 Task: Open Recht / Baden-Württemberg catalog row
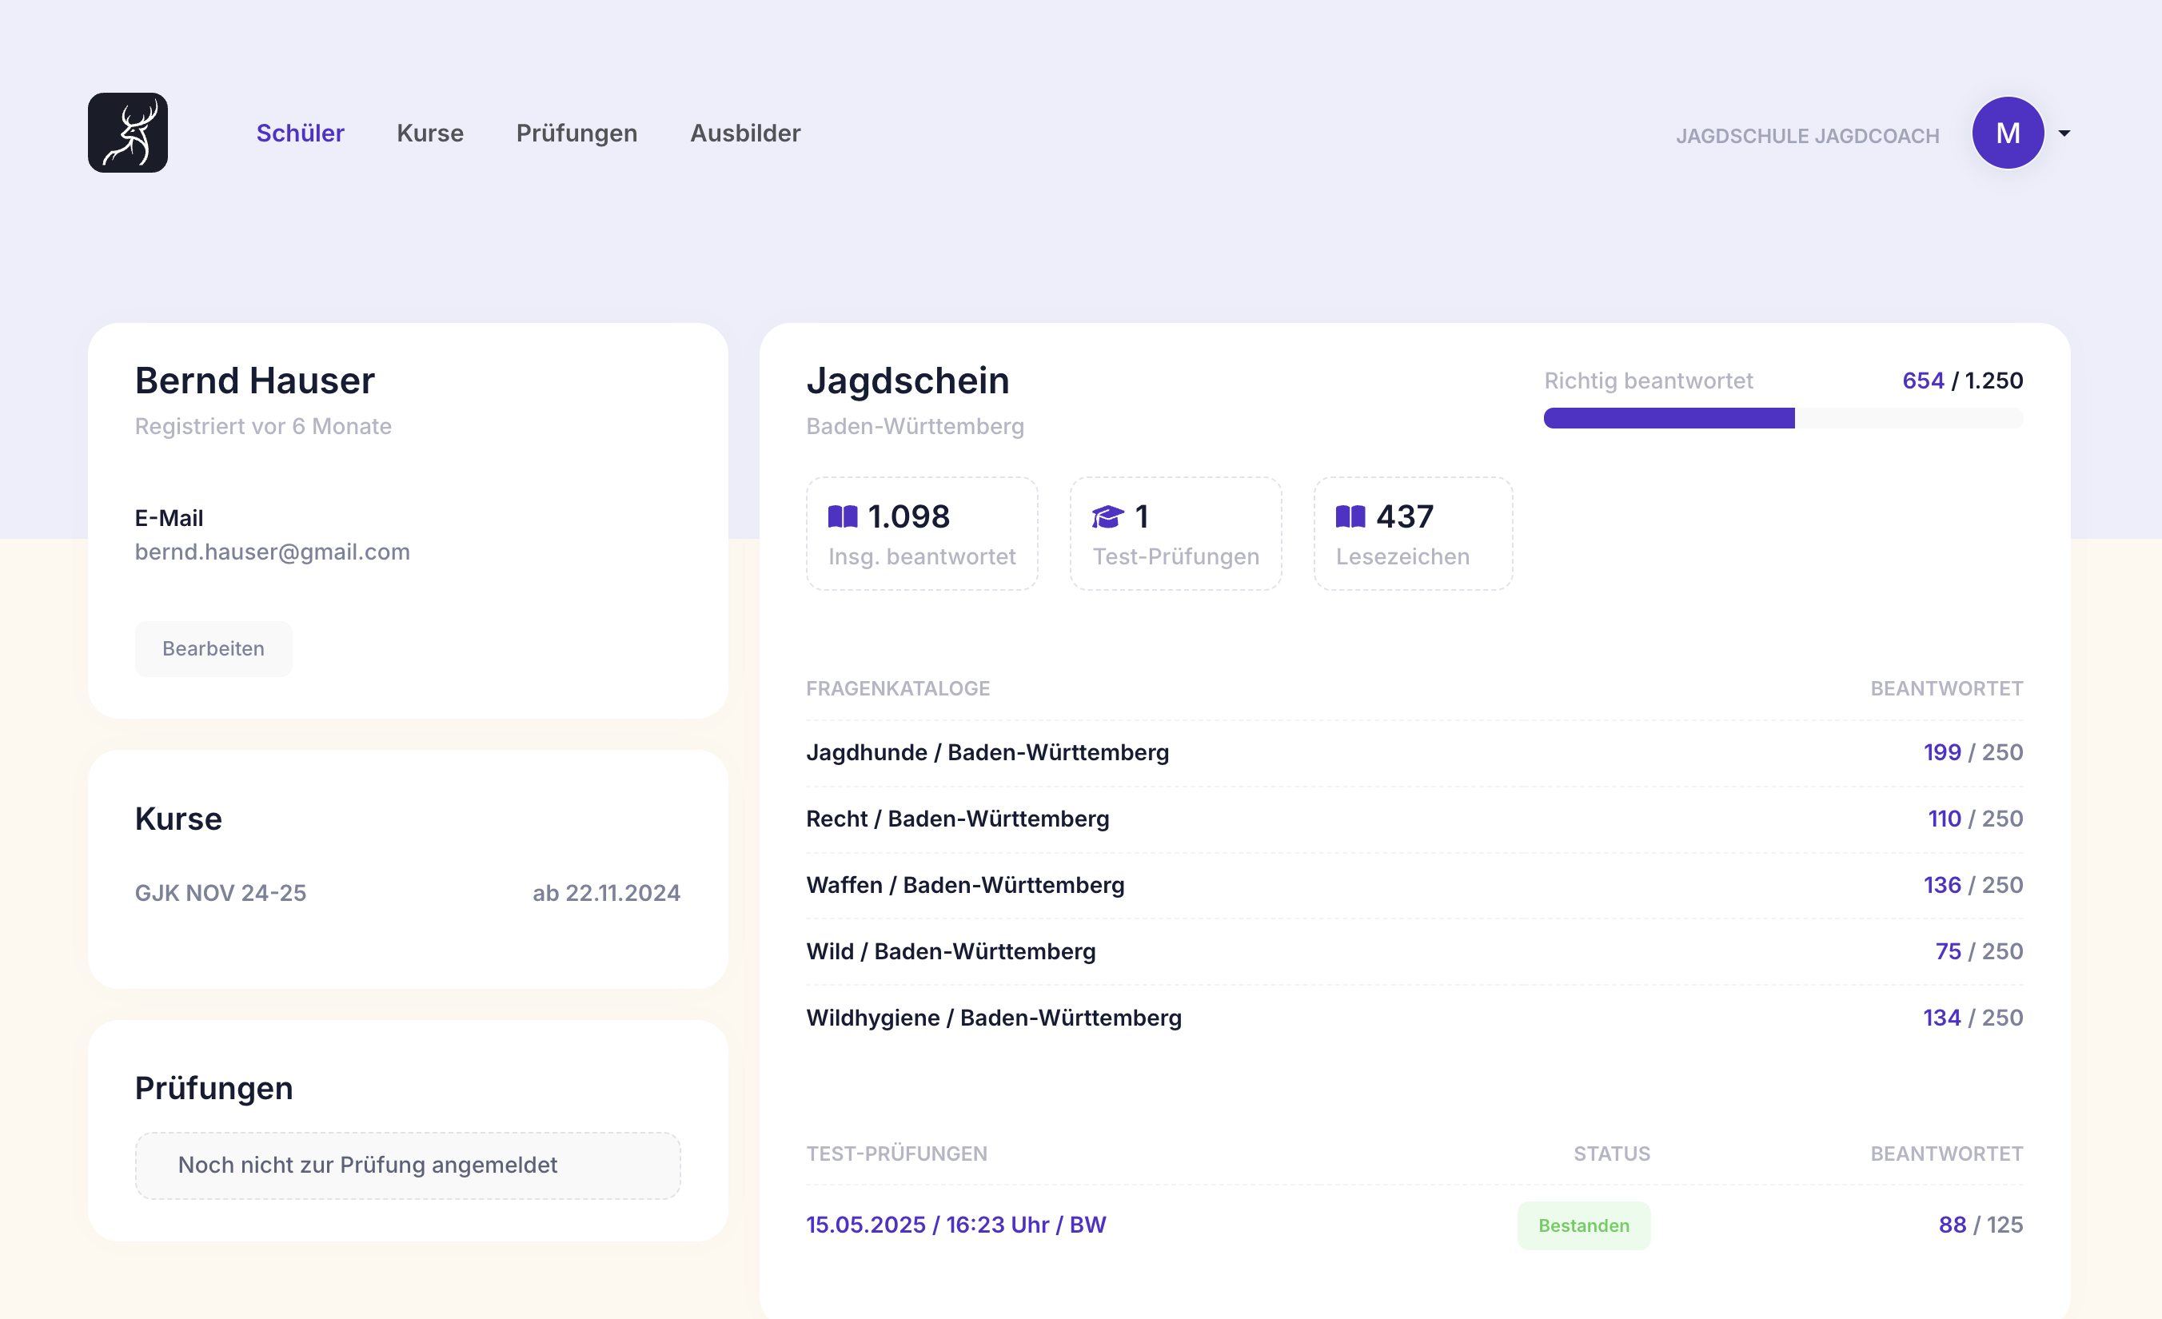coord(957,819)
